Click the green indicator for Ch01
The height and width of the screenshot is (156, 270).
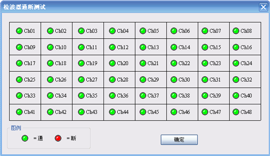pos(19,31)
